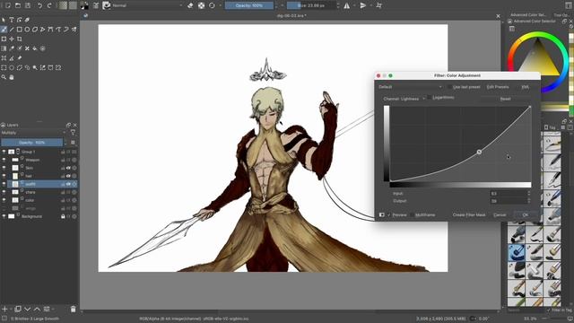The height and width of the screenshot is (323, 574).
Task: Select the Pan hand tool
Action: click(12, 77)
